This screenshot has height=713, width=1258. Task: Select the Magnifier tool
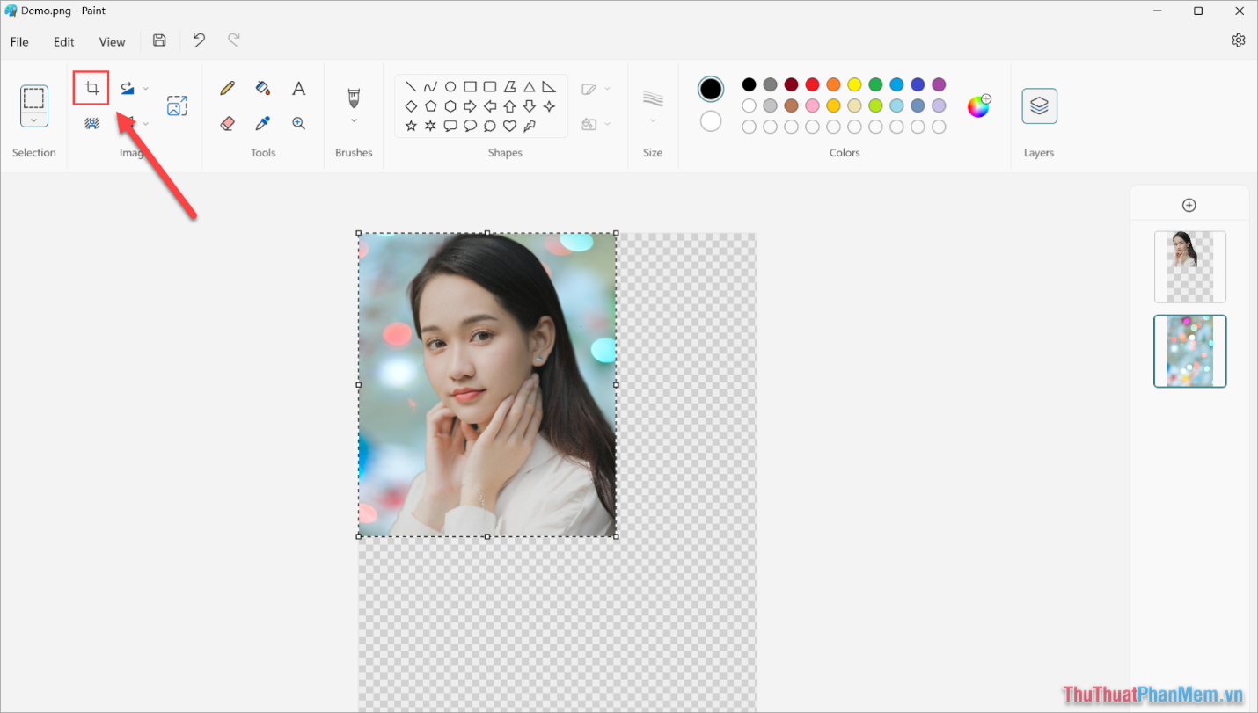[x=298, y=123]
